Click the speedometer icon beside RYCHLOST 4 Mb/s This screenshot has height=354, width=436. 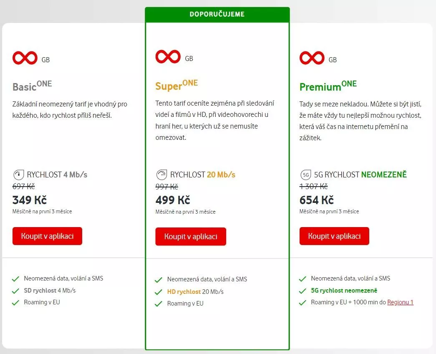(18, 174)
